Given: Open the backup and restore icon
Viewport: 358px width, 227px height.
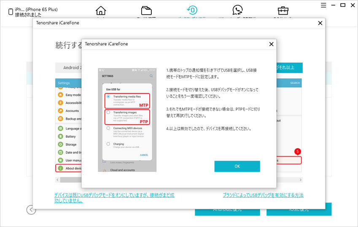Looking at the screenshot, I should point(192,10).
